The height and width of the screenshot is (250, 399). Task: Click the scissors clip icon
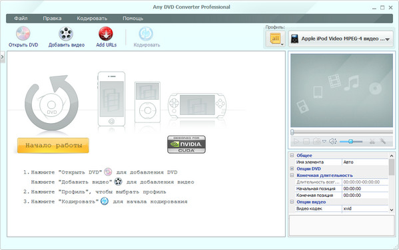tap(372, 141)
